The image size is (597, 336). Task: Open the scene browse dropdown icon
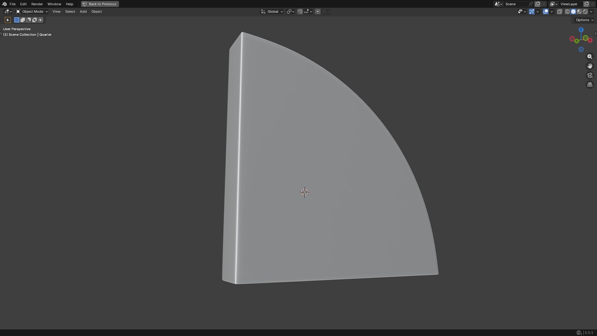coord(498,4)
